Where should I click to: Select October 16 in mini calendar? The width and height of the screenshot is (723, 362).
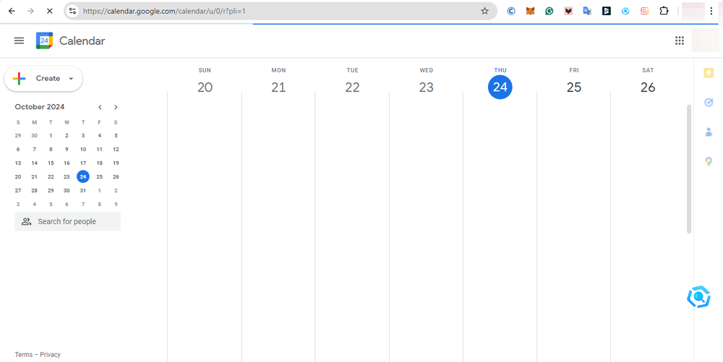point(67,163)
